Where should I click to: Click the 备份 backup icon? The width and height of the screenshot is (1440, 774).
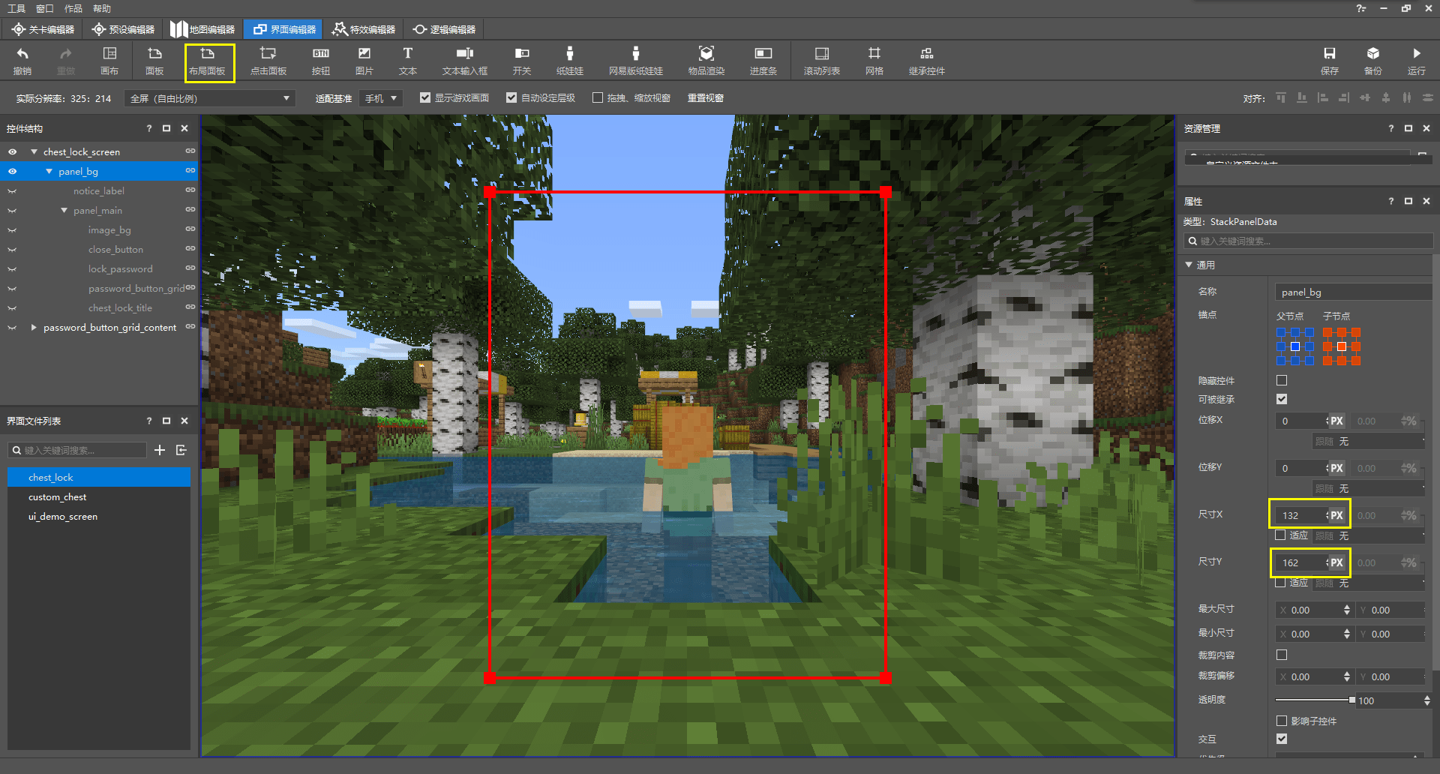1373,61
